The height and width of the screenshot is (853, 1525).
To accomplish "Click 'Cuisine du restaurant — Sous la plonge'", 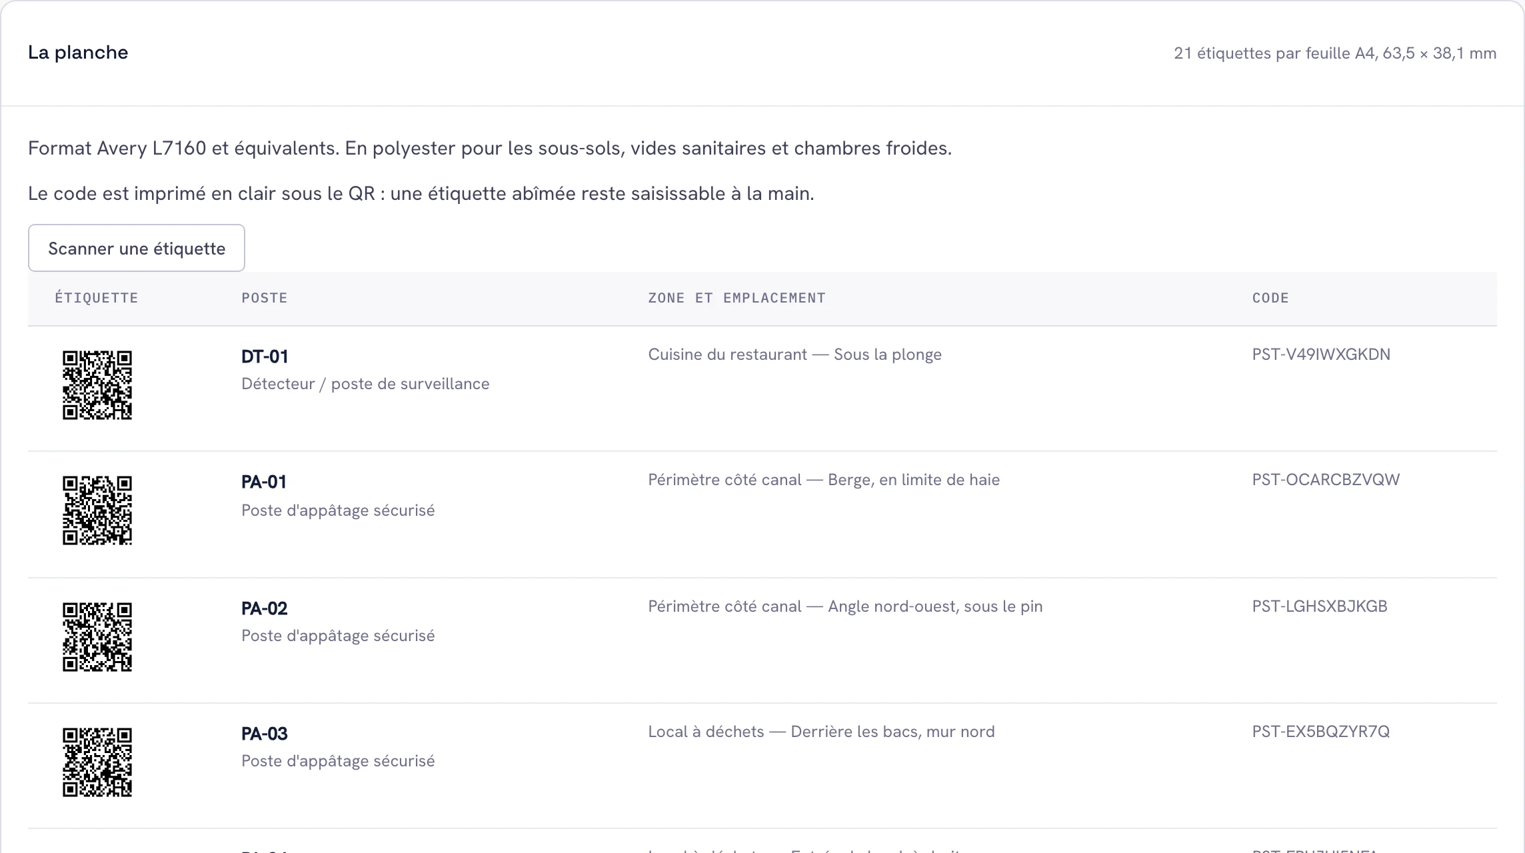I will 794,355.
